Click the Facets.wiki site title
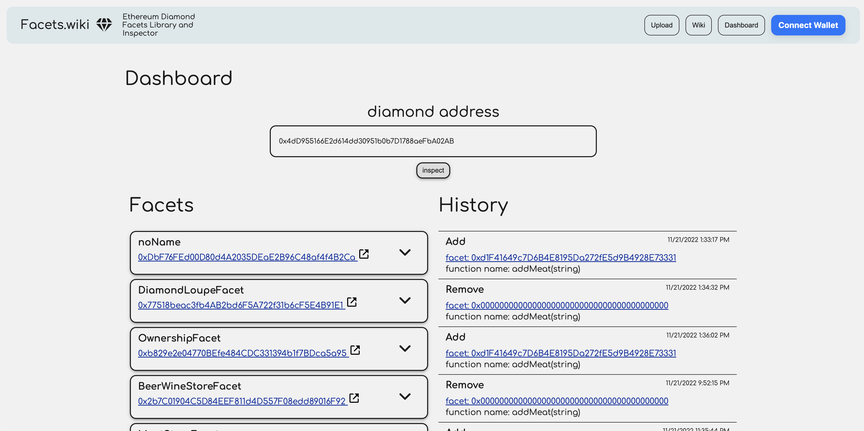864x431 pixels. [55, 25]
